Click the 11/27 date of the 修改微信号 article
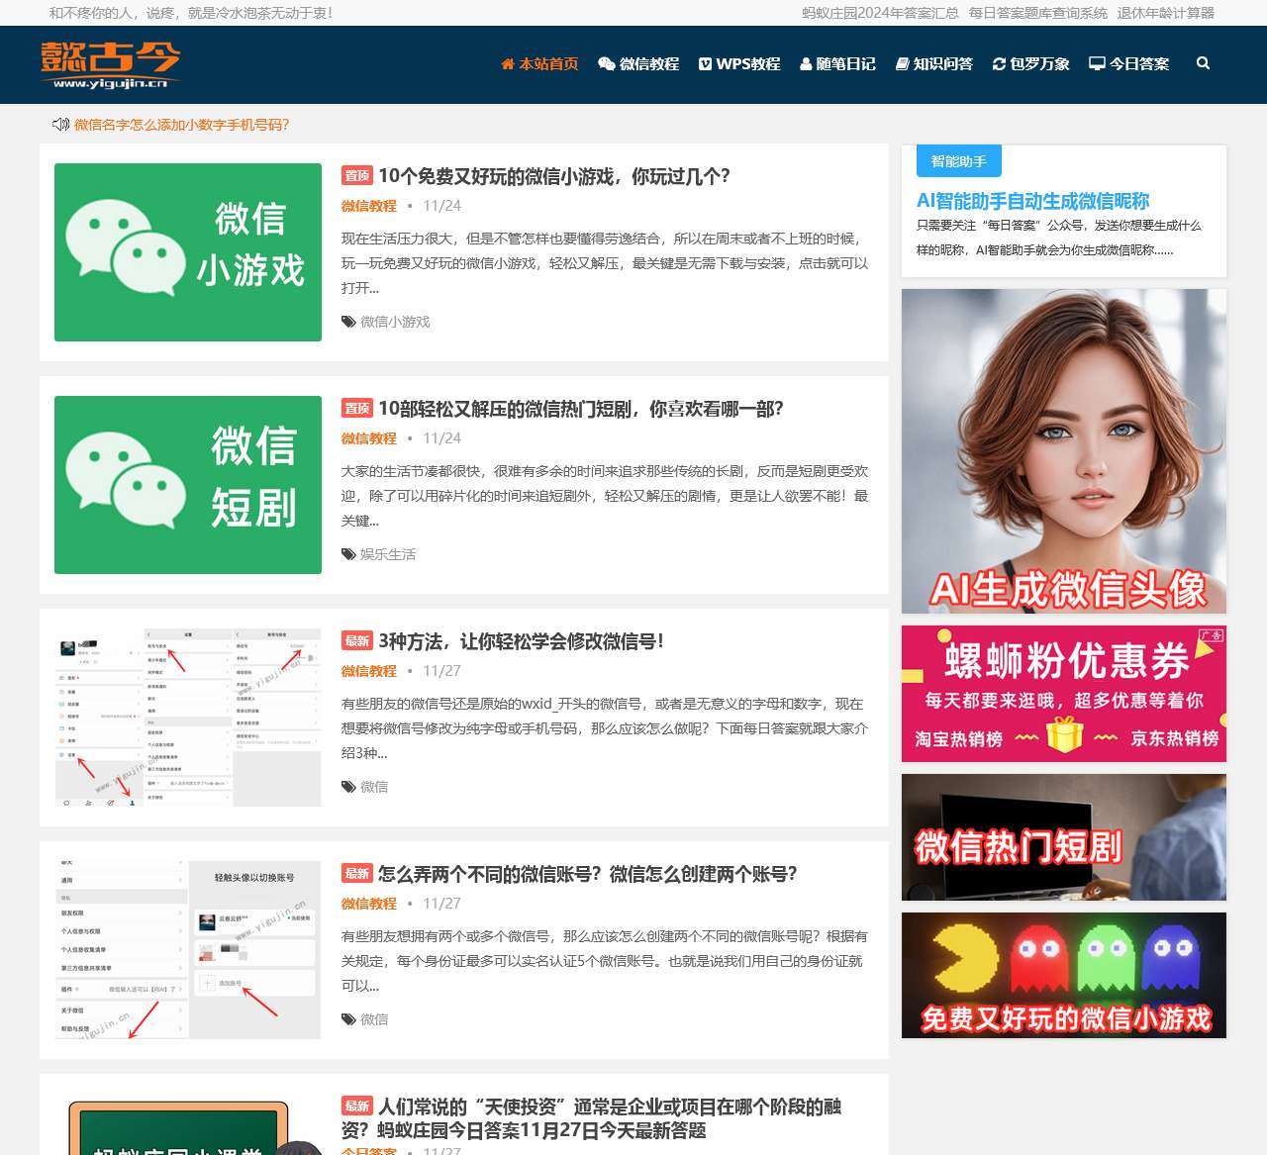The width and height of the screenshot is (1267, 1155). click(441, 671)
